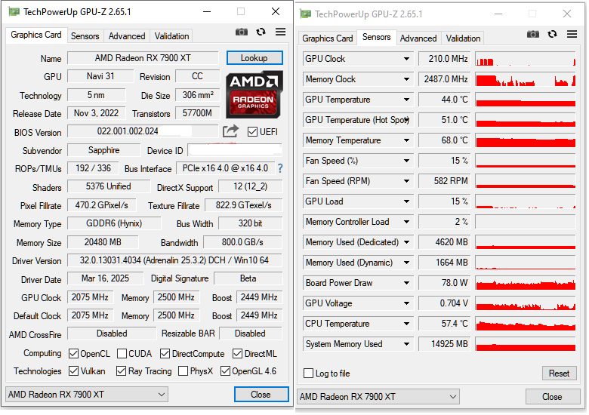This screenshot has height=415, width=589.
Task: Switch to the Advanced tab in the left window
Action: 127,36
